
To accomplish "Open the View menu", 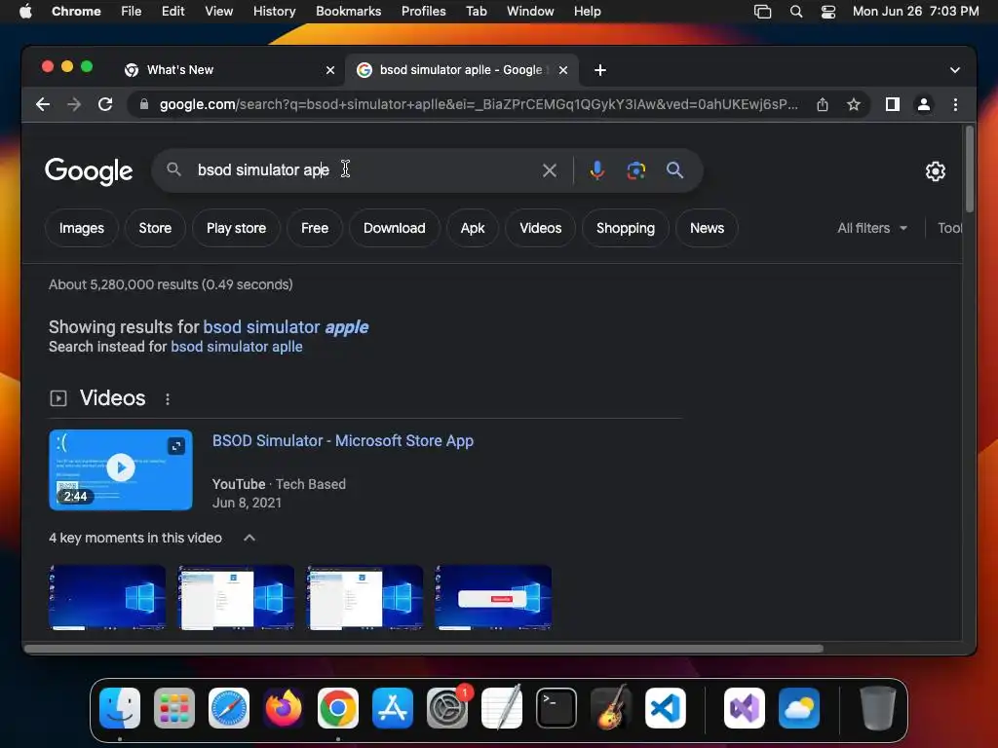I will 218,12.
